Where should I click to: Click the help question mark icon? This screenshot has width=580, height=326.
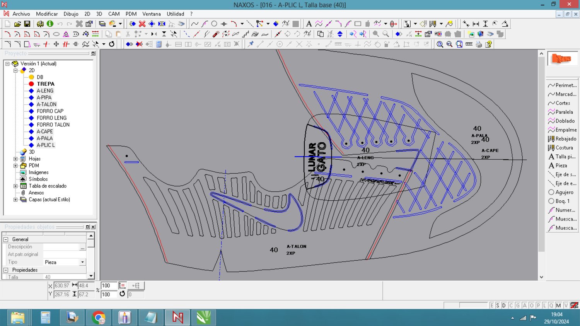pyautogui.click(x=489, y=44)
